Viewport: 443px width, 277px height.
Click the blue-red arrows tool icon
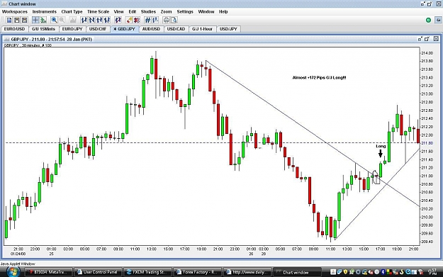click(118, 20)
